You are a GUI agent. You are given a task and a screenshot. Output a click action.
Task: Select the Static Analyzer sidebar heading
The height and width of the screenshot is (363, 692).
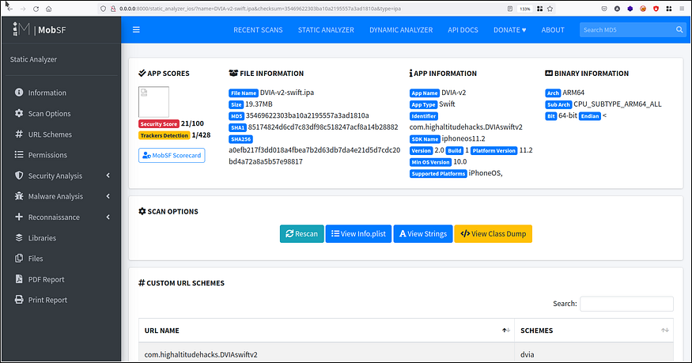tap(33, 59)
